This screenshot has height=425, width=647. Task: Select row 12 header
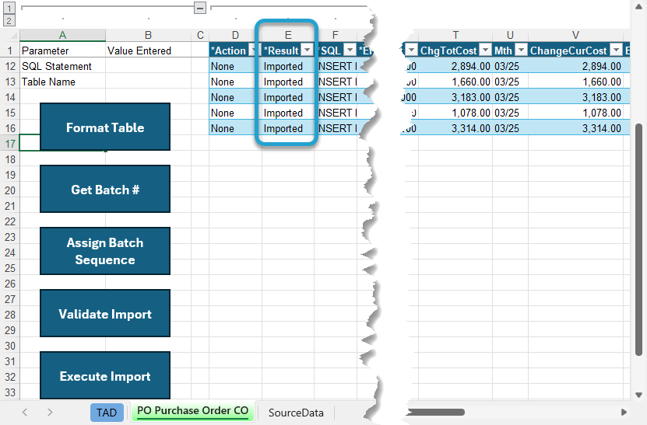tap(10, 66)
